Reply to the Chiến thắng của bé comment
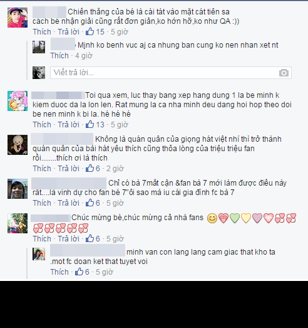Screen dimensions: 308x328 tap(68, 32)
